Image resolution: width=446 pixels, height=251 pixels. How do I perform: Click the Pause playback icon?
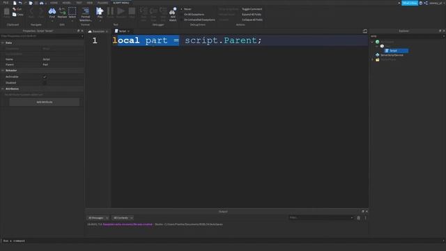tap(110, 11)
